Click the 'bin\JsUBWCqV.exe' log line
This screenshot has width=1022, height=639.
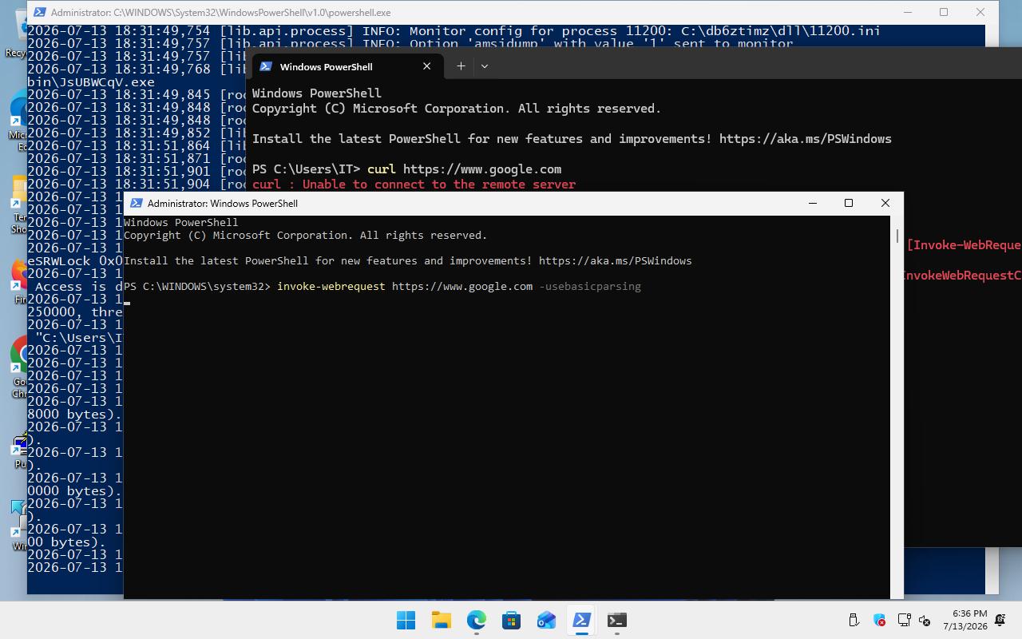click(x=91, y=81)
